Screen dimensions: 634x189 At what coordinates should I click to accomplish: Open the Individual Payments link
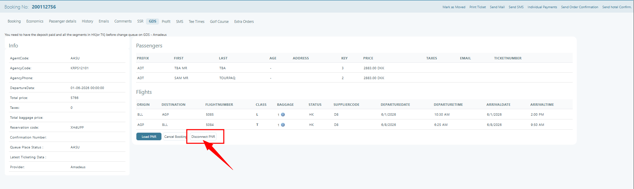point(542,7)
